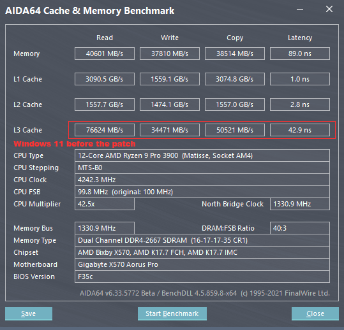Click the Start Benchmark button

tap(172, 313)
